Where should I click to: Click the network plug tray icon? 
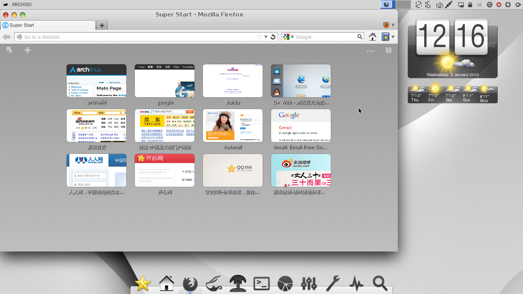(449, 5)
